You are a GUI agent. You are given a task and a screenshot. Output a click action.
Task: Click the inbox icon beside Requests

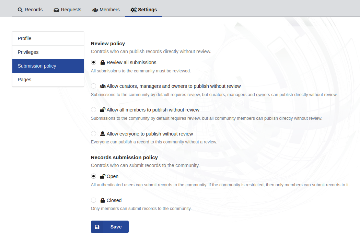click(56, 10)
